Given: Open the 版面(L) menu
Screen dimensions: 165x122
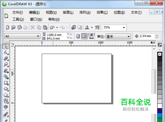Looking at the screenshot, I should point(68,12).
